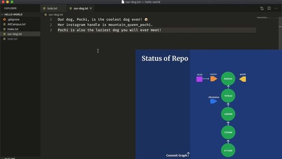Open todo.txt in the explorer list
Viewport: 282px width, 159px height.
point(12,39)
